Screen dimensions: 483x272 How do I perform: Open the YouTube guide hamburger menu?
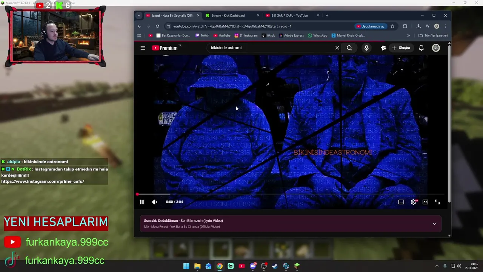(143, 48)
